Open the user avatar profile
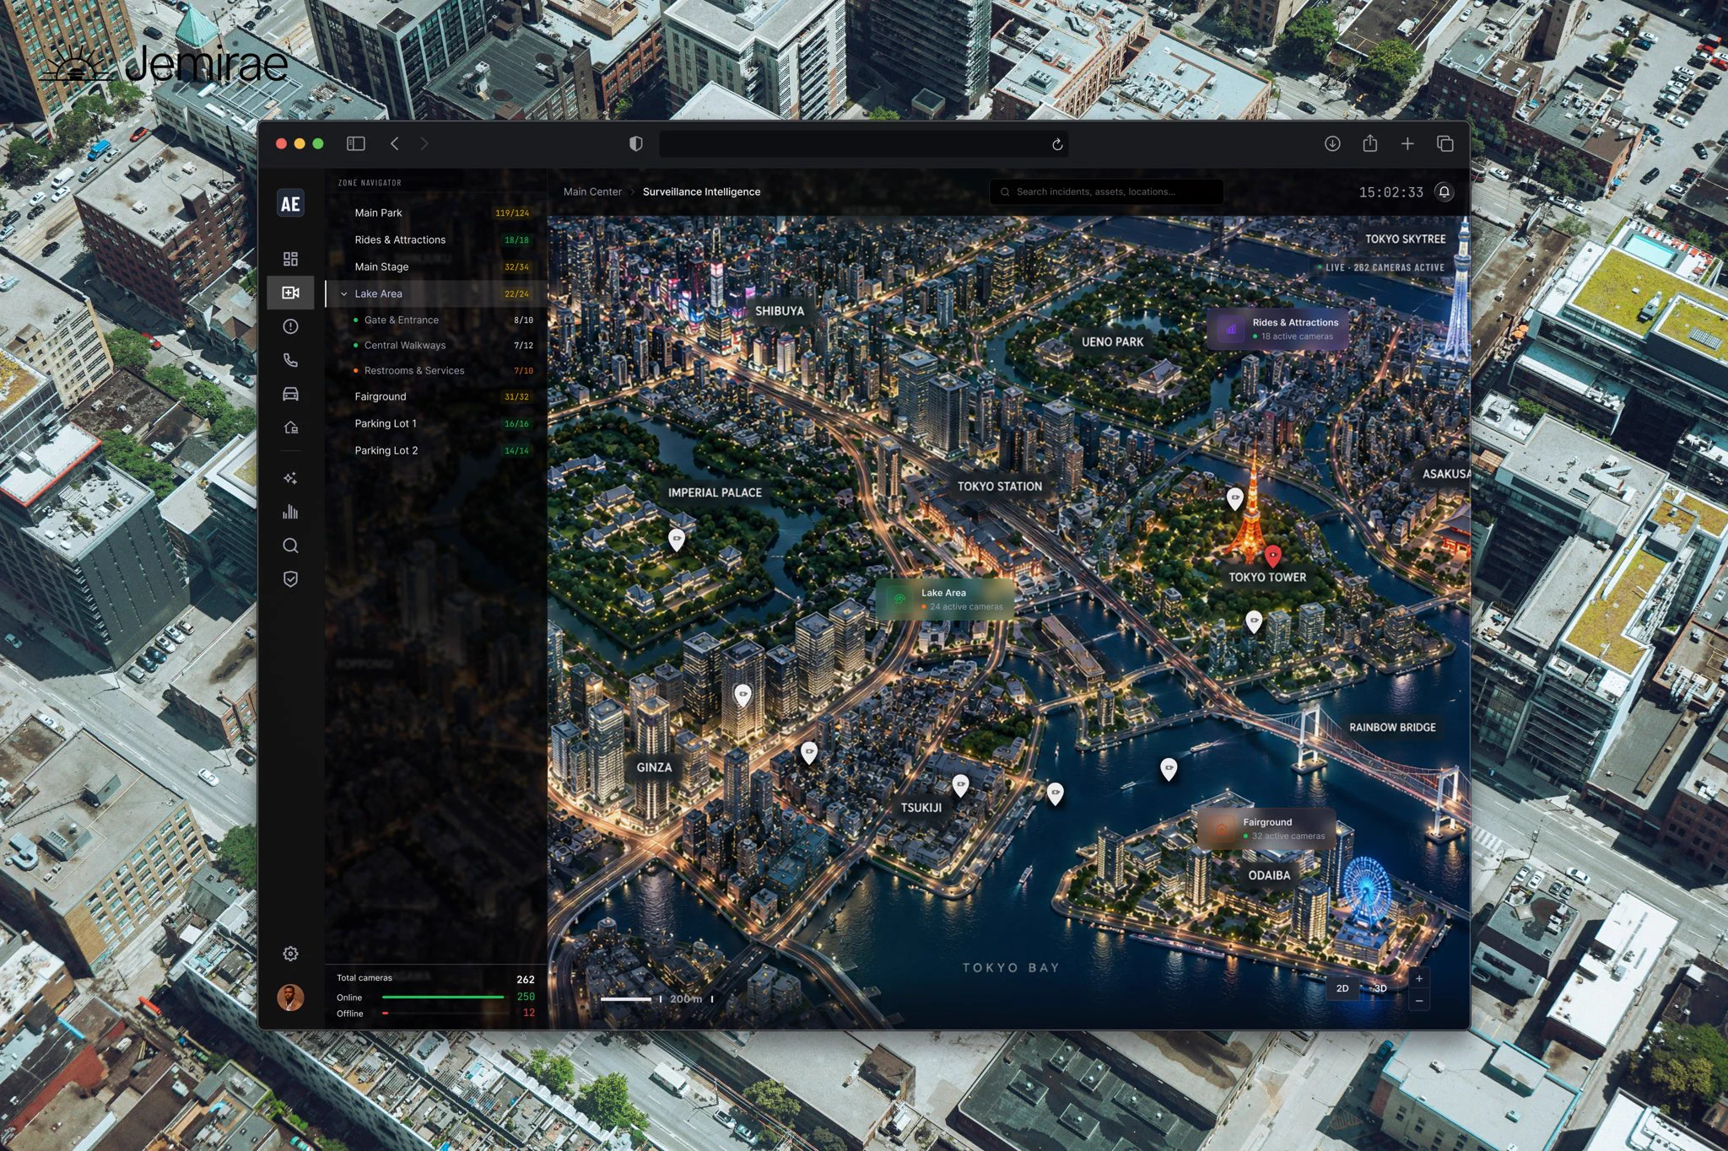Image resolution: width=1728 pixels, height=1151 pixels. tap(290, 998)
